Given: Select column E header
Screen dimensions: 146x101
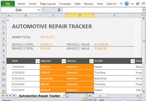Looking at the screenshot, I should point(114,15).
